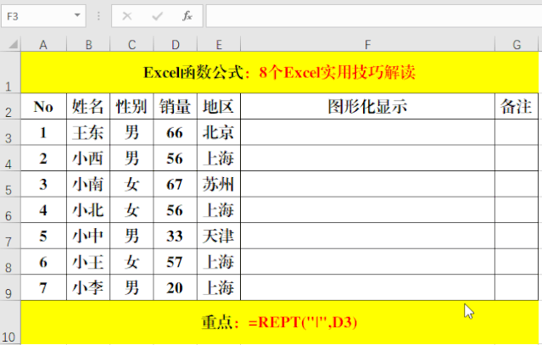Click the 性别 cell '女' in 小南's row
The height and width of the screenshot is (345, 542).
coord(131,184)
